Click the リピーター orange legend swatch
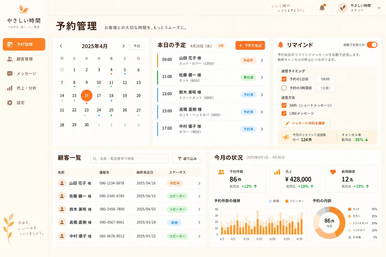Image resolution: width=386 pixels, height=257 pixels. 287,201
